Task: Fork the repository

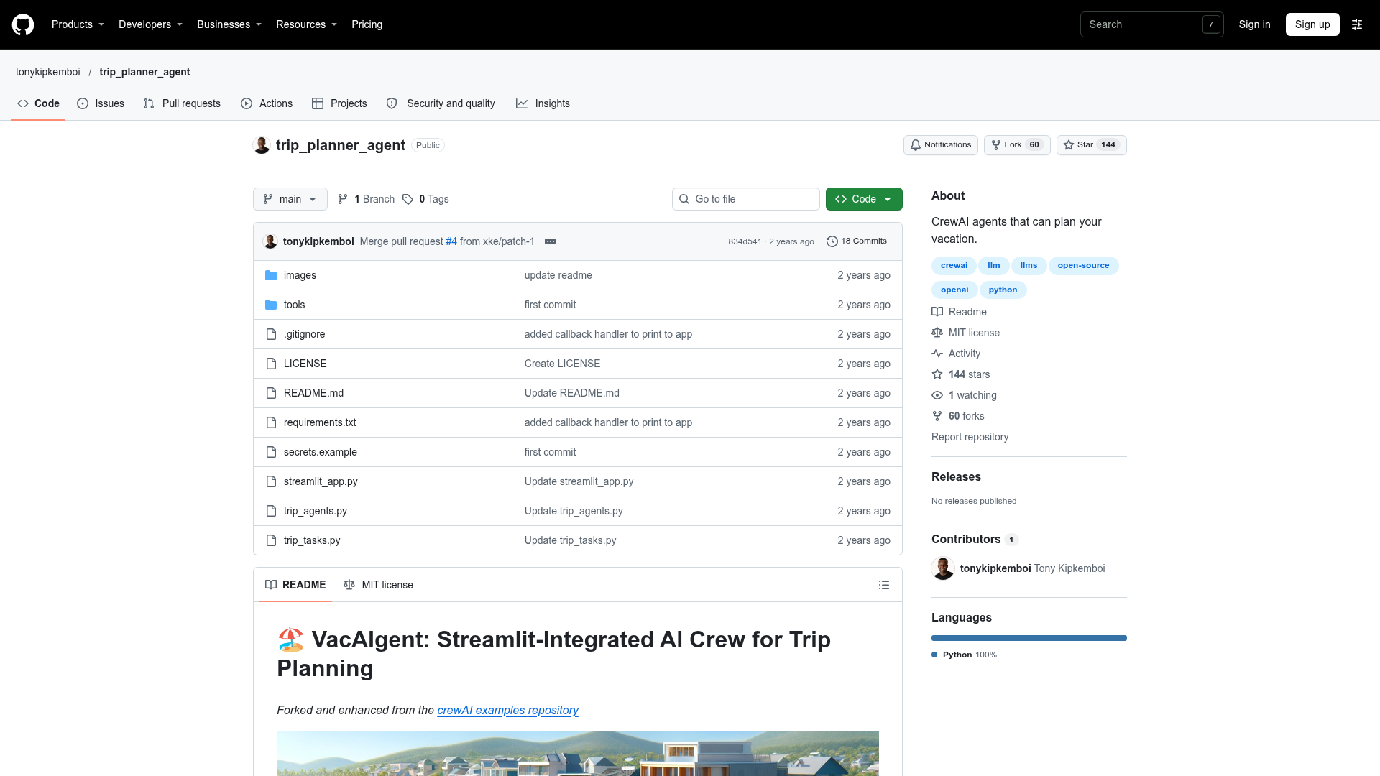Action: [1017, 145]
